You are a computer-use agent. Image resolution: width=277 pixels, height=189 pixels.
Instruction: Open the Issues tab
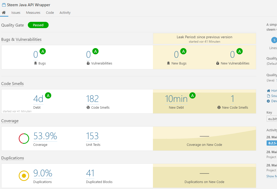click(x=16, y=12)
